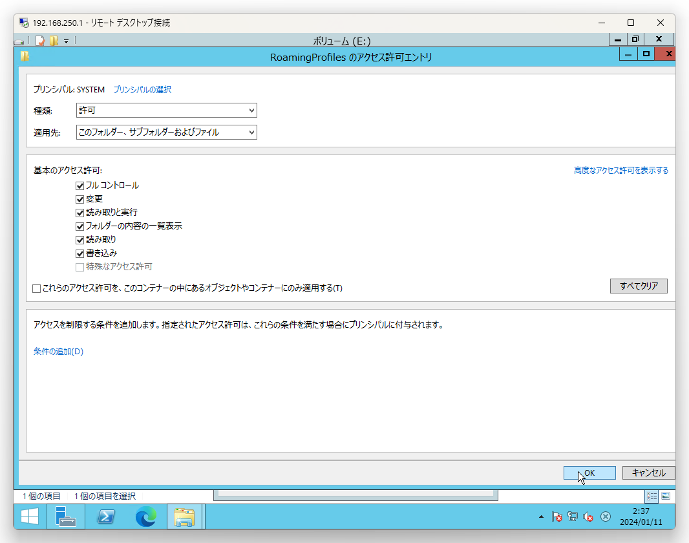Image resolution: width=689 pixels, height=543 pixels.
Task: Launch Microsoft Edge from the taskbar
Action: [146, 516]
